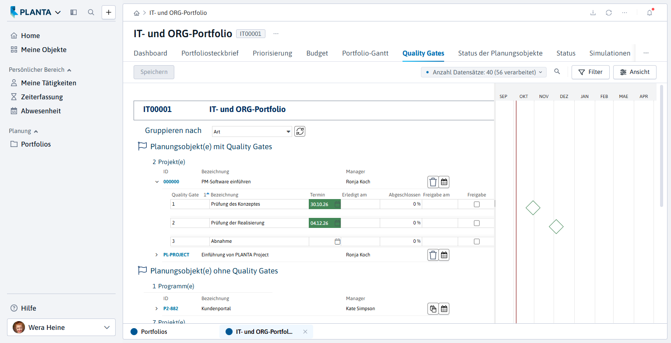The height and width of the screenshot is (343, 671).
Task: Open date picker for Abnahme Termin
Action: coord(337,241)
